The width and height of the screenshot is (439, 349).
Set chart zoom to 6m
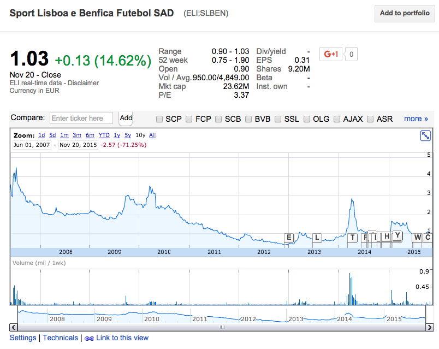(90, 135)
